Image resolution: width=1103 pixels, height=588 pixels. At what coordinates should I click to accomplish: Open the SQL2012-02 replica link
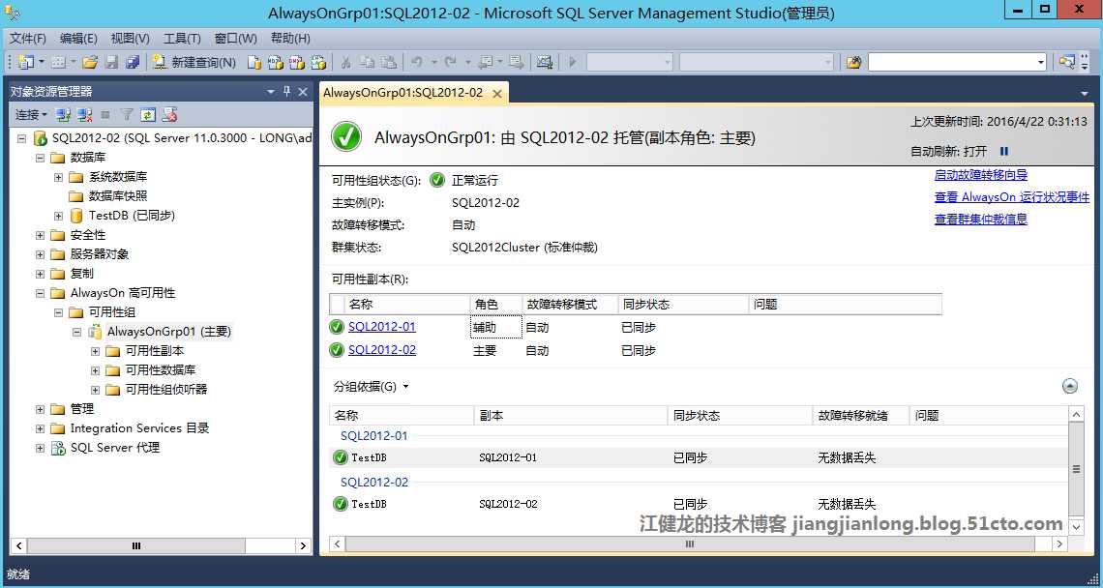click(382, 349)
